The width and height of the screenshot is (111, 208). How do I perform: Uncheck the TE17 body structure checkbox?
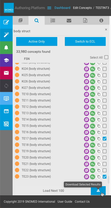104,139
